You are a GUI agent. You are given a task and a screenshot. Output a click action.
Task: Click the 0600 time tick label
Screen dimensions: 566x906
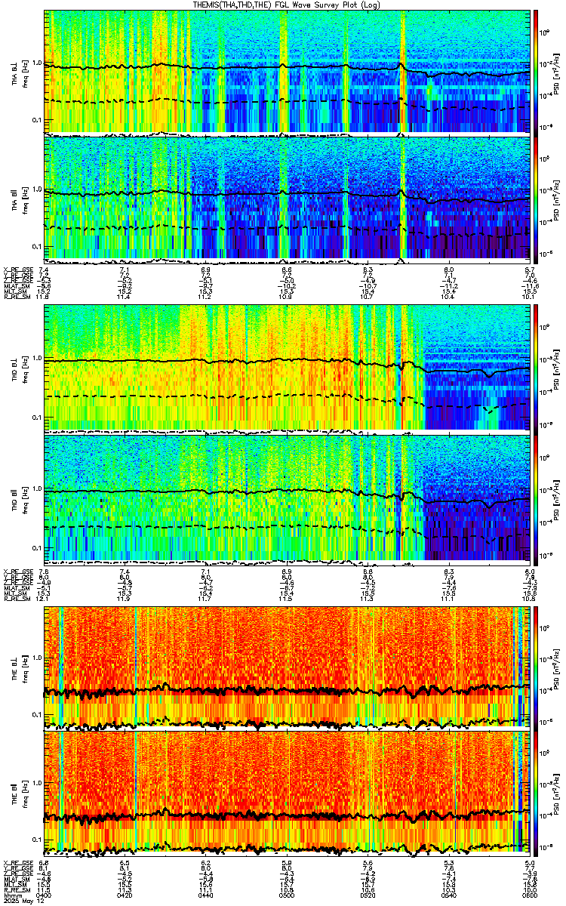pyautogui.click(x=529, y=896)
